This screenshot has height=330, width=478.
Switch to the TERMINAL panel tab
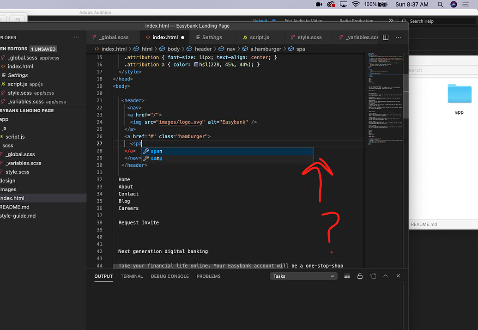(x=132, y=276)
